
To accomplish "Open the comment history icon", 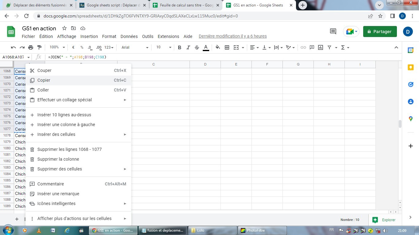I will point(333,31).
